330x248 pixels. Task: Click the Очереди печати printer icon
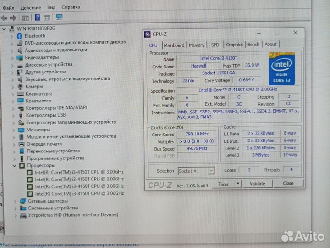tap(22, 144)
